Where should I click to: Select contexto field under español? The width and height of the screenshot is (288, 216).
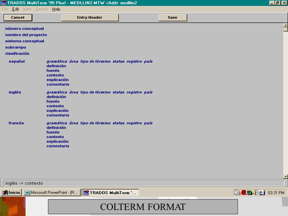[x=55, y=75]
